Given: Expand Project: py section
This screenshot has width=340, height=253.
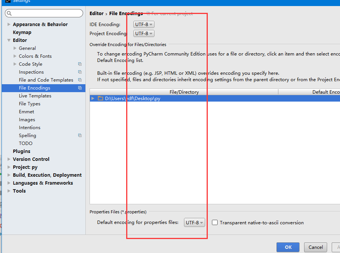Looking at the screenshot, I should click(x=9, y=167).
